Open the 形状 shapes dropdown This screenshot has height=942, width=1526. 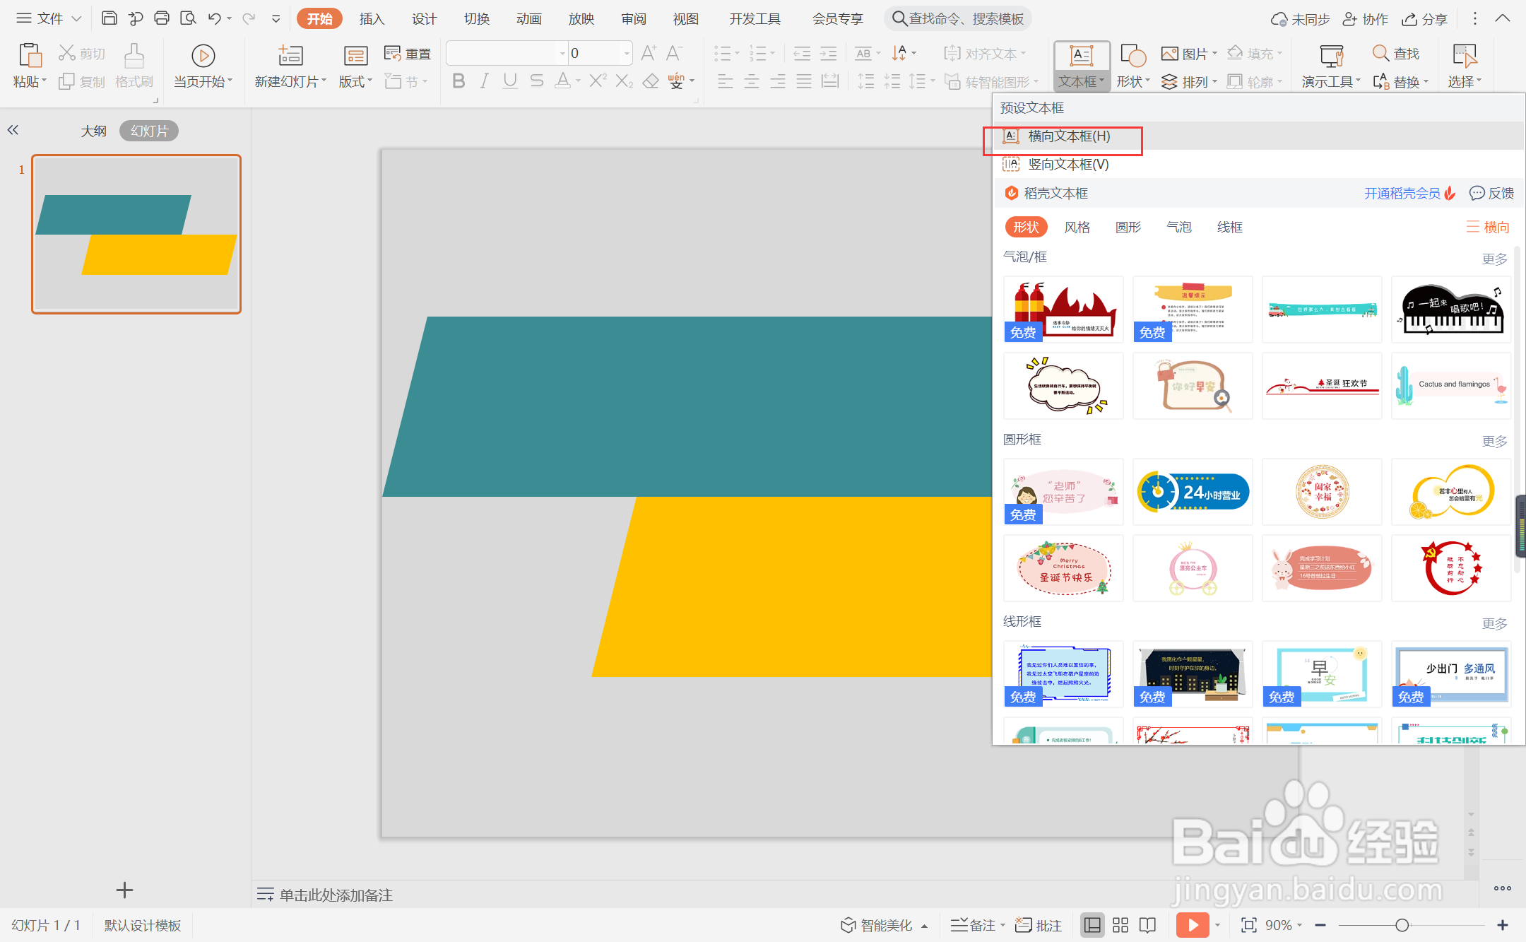point(1132,81)
